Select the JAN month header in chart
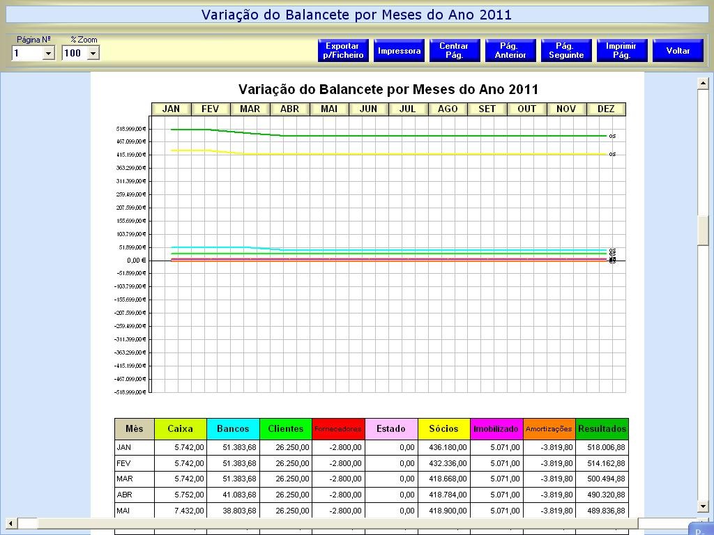The width and height of the screenshot is (714, 535). tap(171, 109)
